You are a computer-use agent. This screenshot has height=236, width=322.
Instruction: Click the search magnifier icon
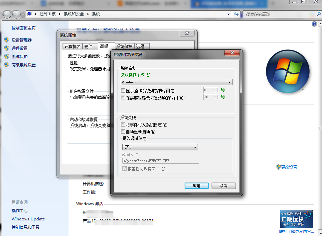point(319,14)
